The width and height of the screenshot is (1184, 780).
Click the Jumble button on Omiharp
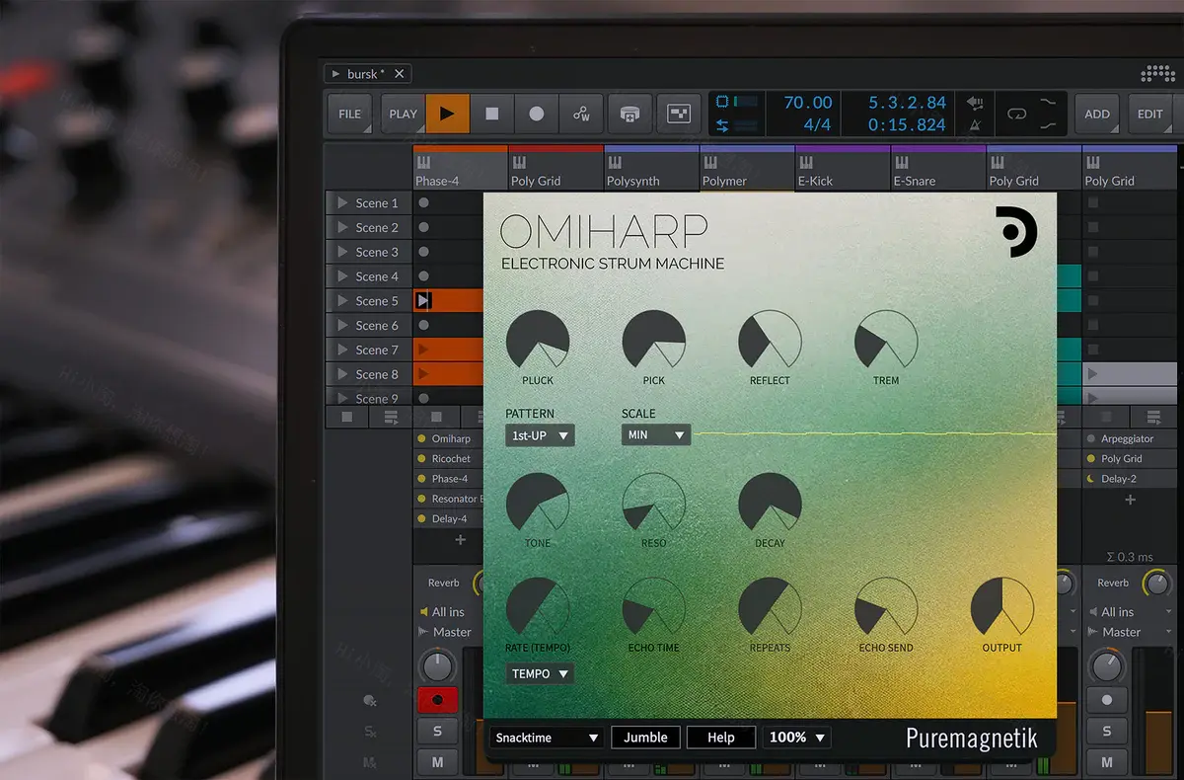pos(645,737)
